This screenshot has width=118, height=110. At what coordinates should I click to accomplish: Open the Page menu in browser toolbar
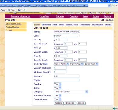[x=4, y=10]
